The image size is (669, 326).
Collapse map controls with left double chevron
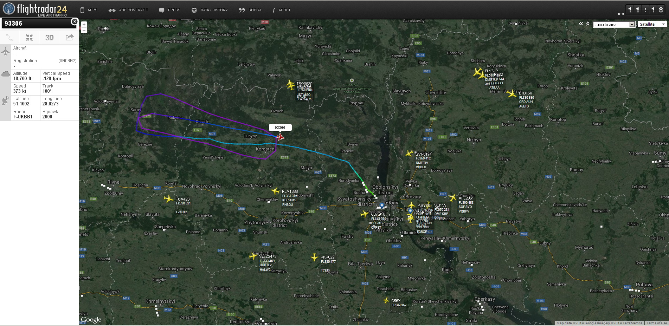[581, 24]
